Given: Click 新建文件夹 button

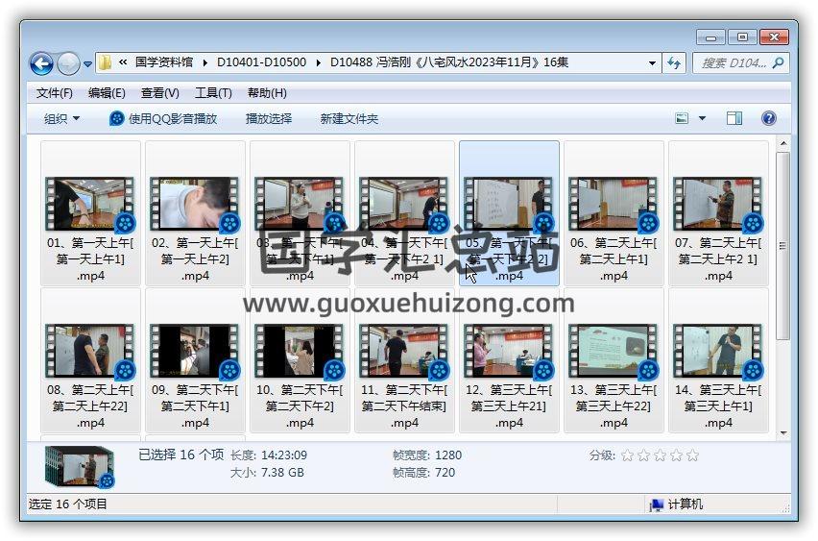Looking at the screenshot, I should tap(349, 118).
